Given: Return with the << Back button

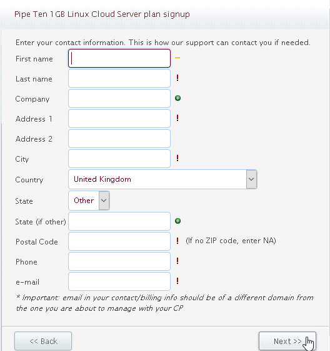Looking at the screenshot, I should (43, 341).
